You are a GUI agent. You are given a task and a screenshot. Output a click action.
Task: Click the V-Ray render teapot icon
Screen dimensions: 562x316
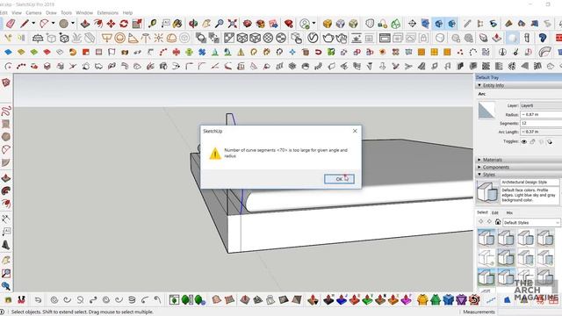point(328,38)
